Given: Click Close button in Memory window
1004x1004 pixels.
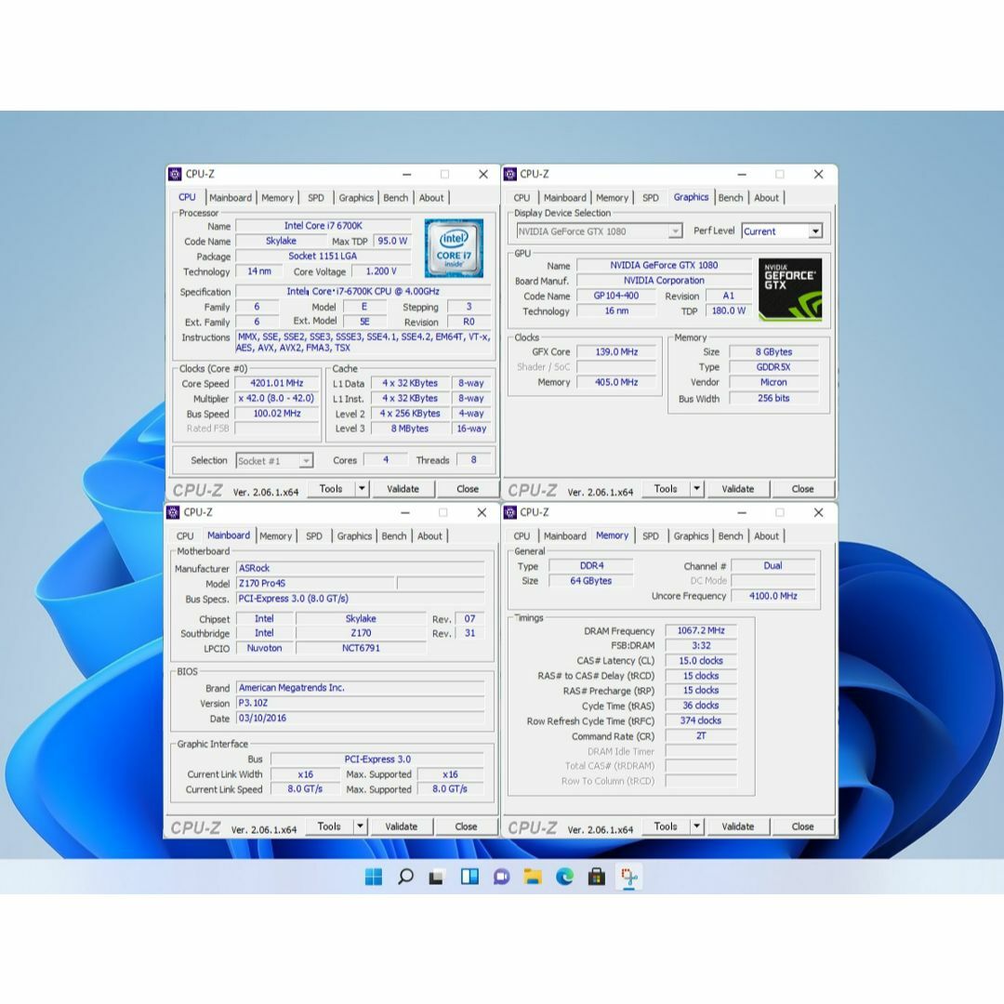Looking at the screenshot, I should [802, 826].
